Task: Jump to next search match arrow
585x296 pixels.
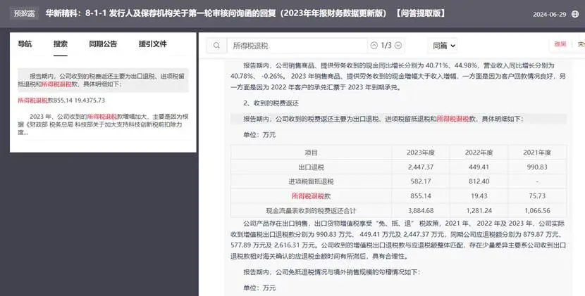Action: click(398, 46)
